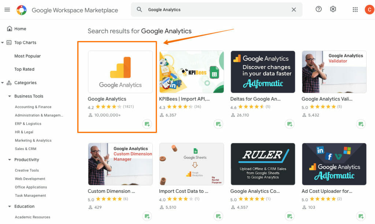Clear the search query with the X icon
The image size is (375, 224).
[294, 10]
